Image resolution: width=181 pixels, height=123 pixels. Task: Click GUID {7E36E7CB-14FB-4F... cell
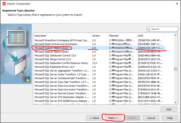(x=150, y=40)
